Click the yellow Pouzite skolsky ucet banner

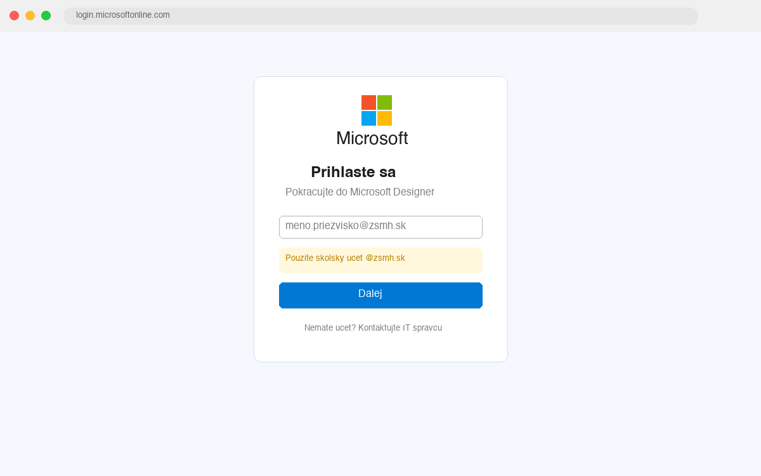[x=380, y=260]
